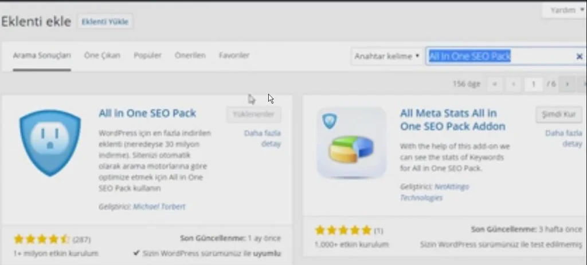The image size is (587, 265).
Task: Open the Önerilen tab
Action: tap(190, 56)
